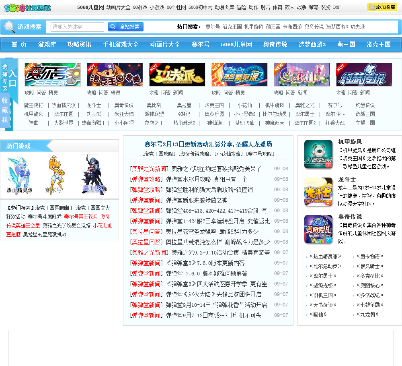Viewport: 402px width, 366px height.
Task: Open the 奥奇传说 game icon
Action: (x=318, y=229)
